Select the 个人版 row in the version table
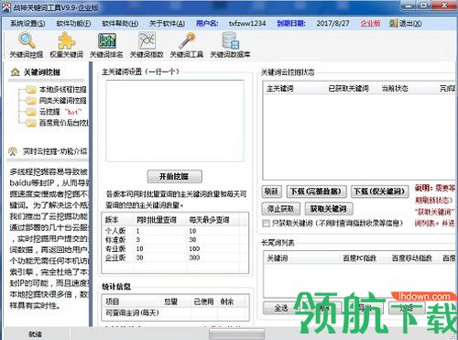Screen dimensions: 458x340 pyautogui.click(x=175, y=231)
